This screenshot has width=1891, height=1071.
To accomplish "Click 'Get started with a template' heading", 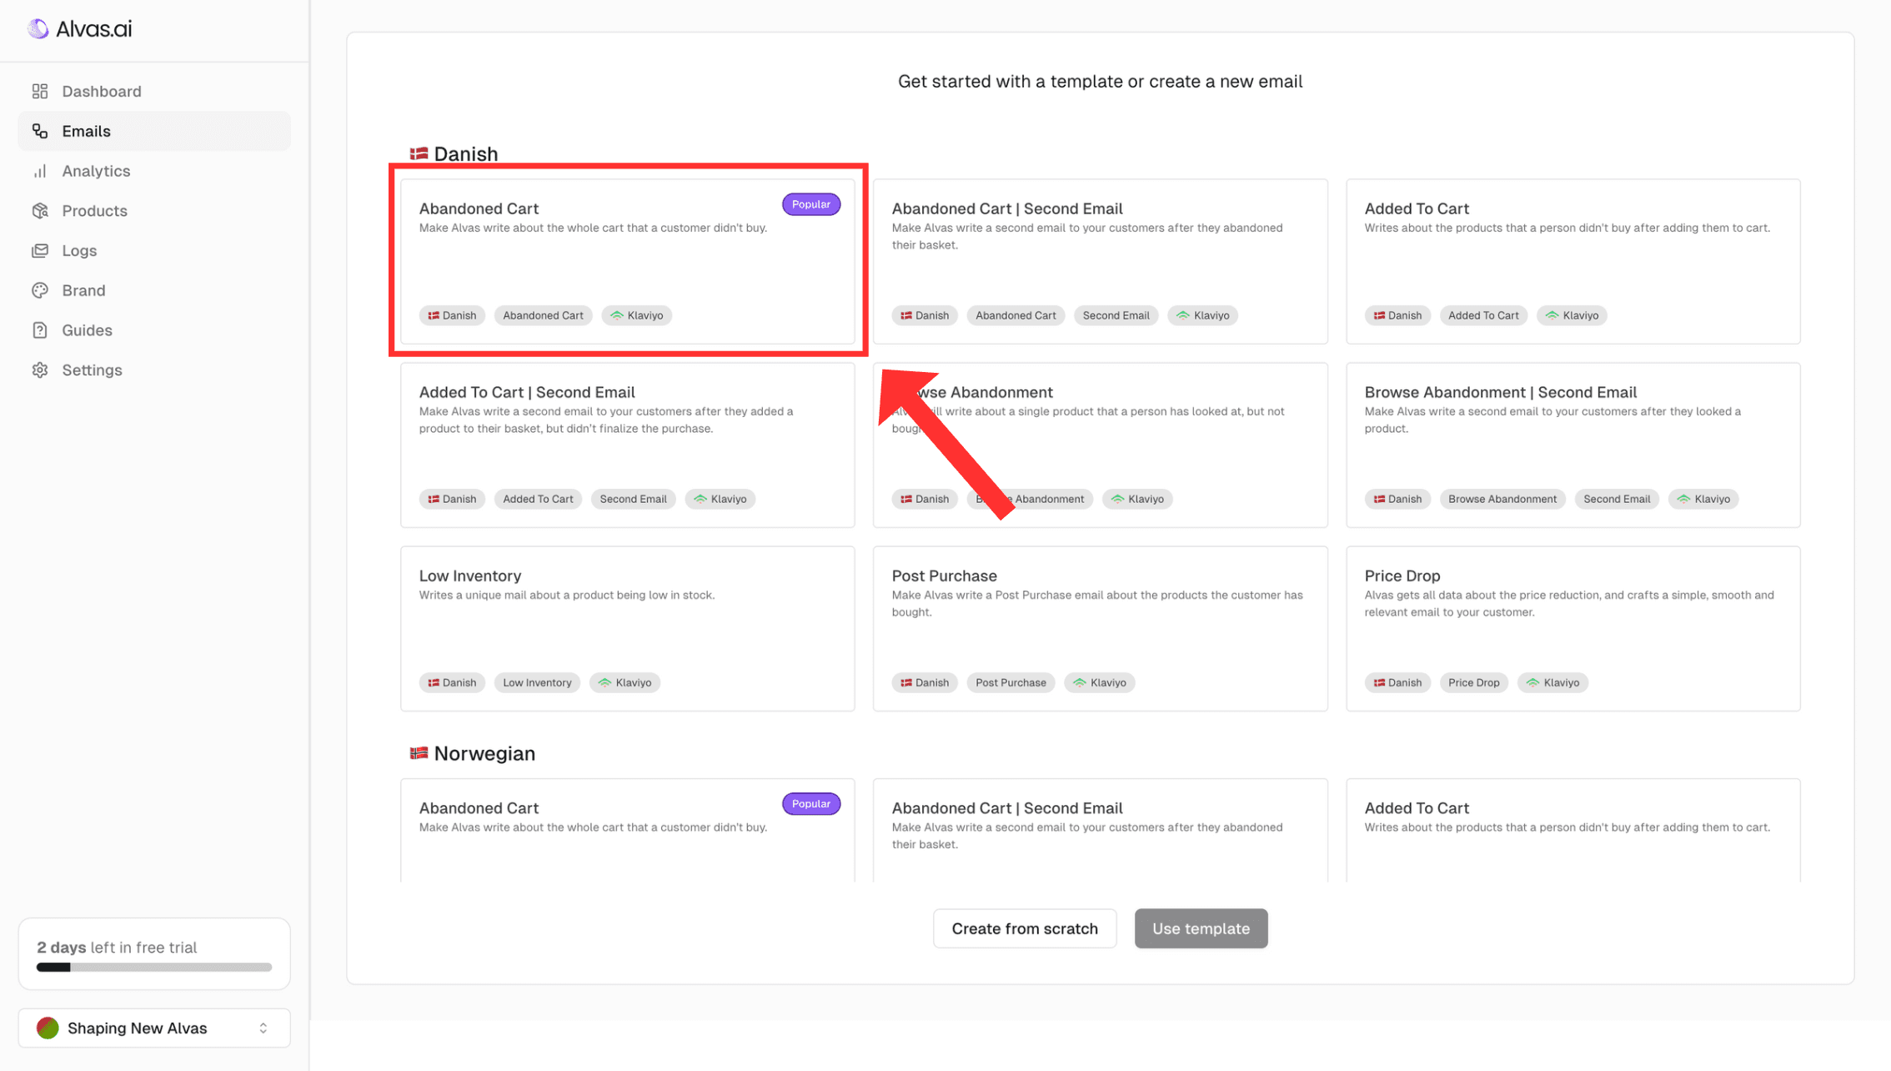I will coord(1100,81).
